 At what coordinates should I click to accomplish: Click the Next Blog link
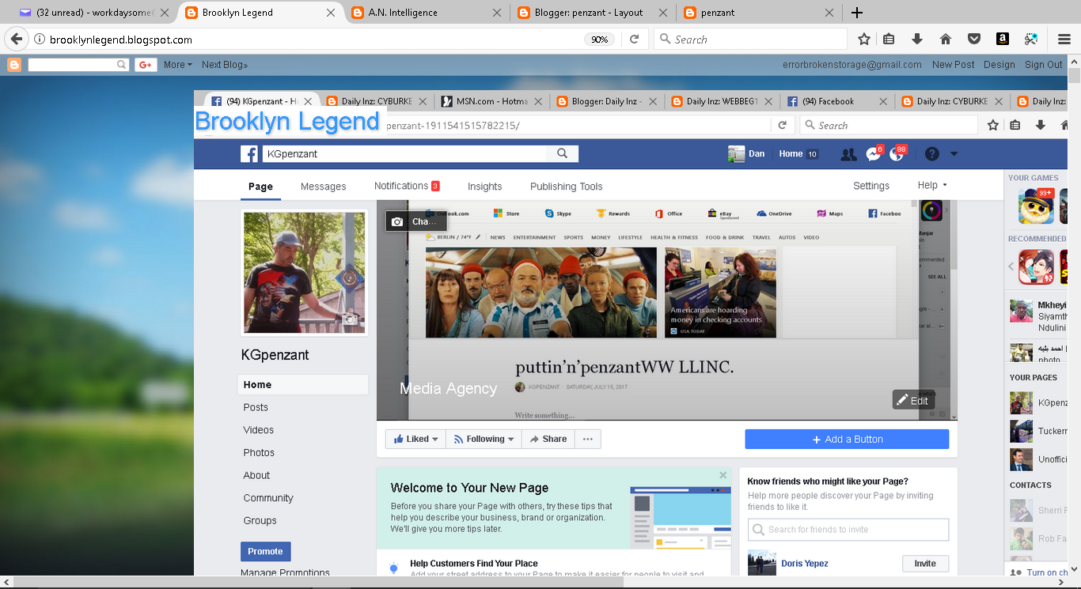(225, 65)
